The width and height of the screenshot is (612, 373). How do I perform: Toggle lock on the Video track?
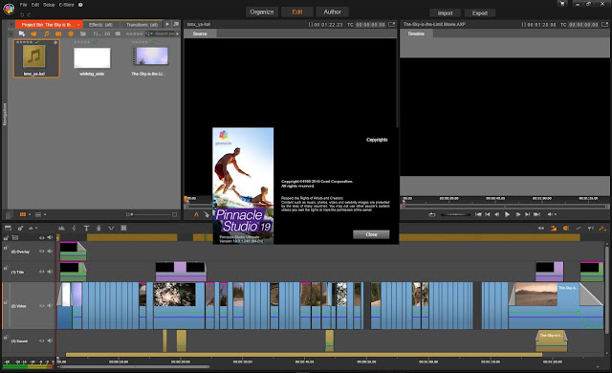(6, 302)
